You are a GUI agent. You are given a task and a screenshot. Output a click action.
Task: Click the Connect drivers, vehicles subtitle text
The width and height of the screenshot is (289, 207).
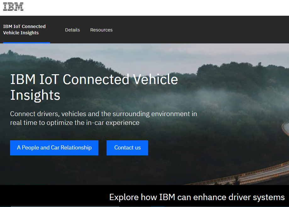[x=103, y=118]
